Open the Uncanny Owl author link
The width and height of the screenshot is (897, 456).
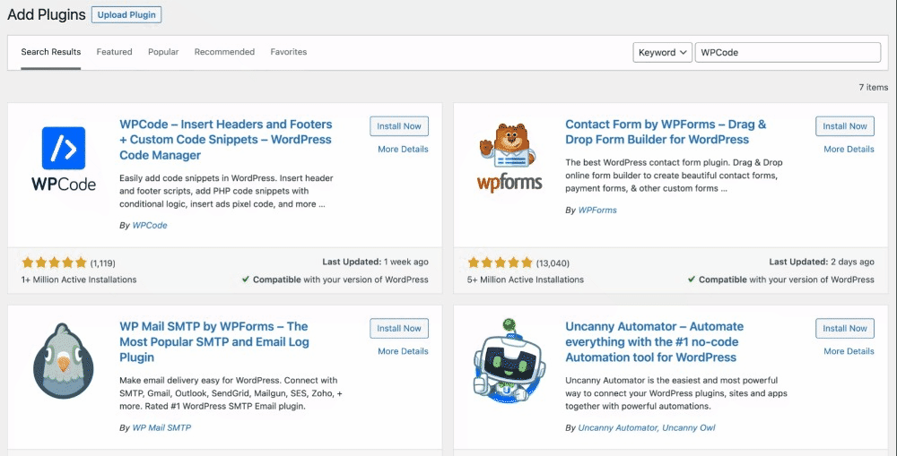click(x=690, y=428)
